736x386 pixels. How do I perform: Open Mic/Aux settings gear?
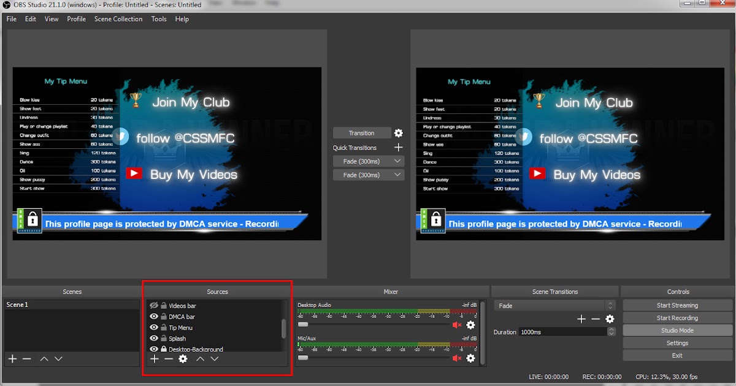point(470,358)
